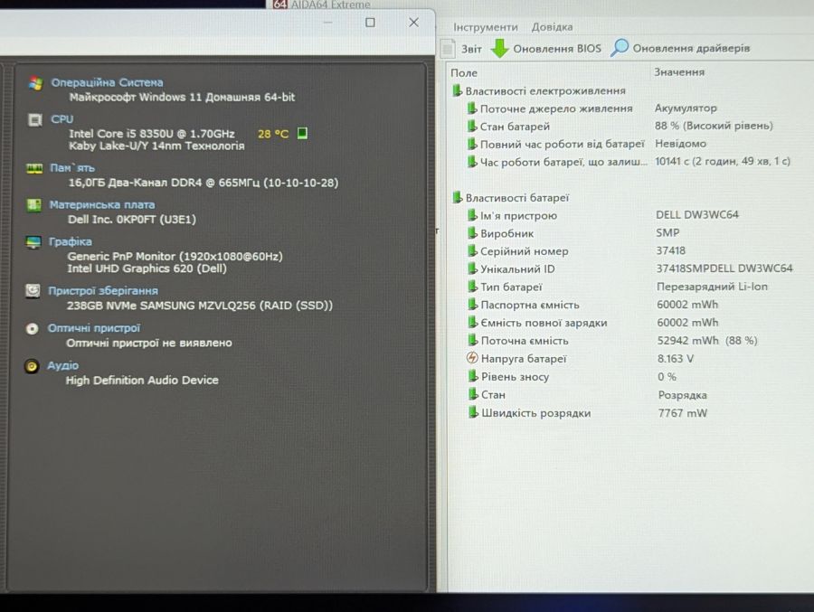Click the Intel UHD Graphics 620 (Dell) text
The width and height of the screenshot is (814, 612).
pos(147,268)
